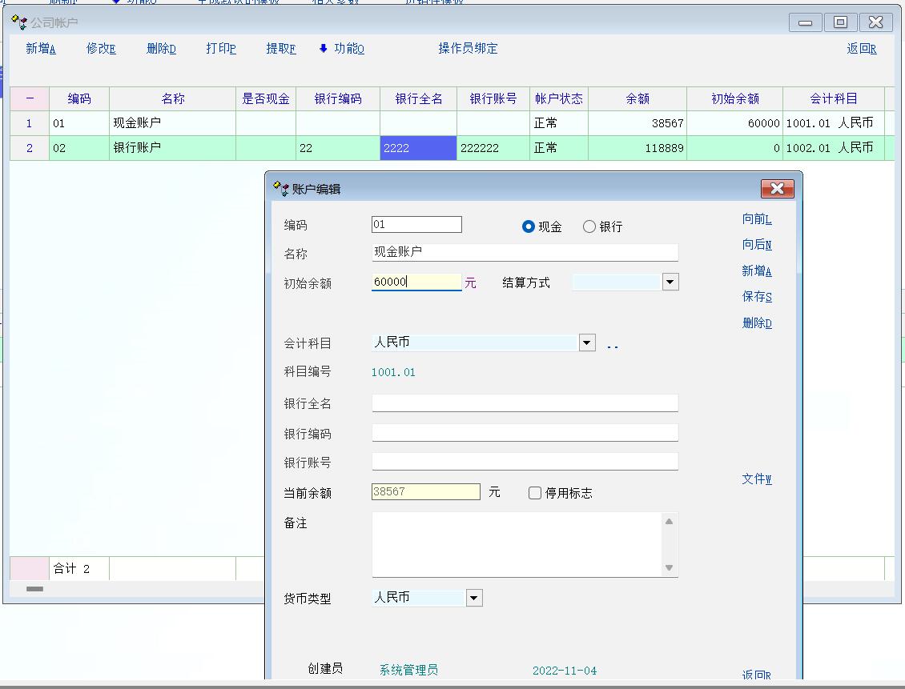
Task: Click the ellipsis button beside 会计科目
Action: [612, 345]
